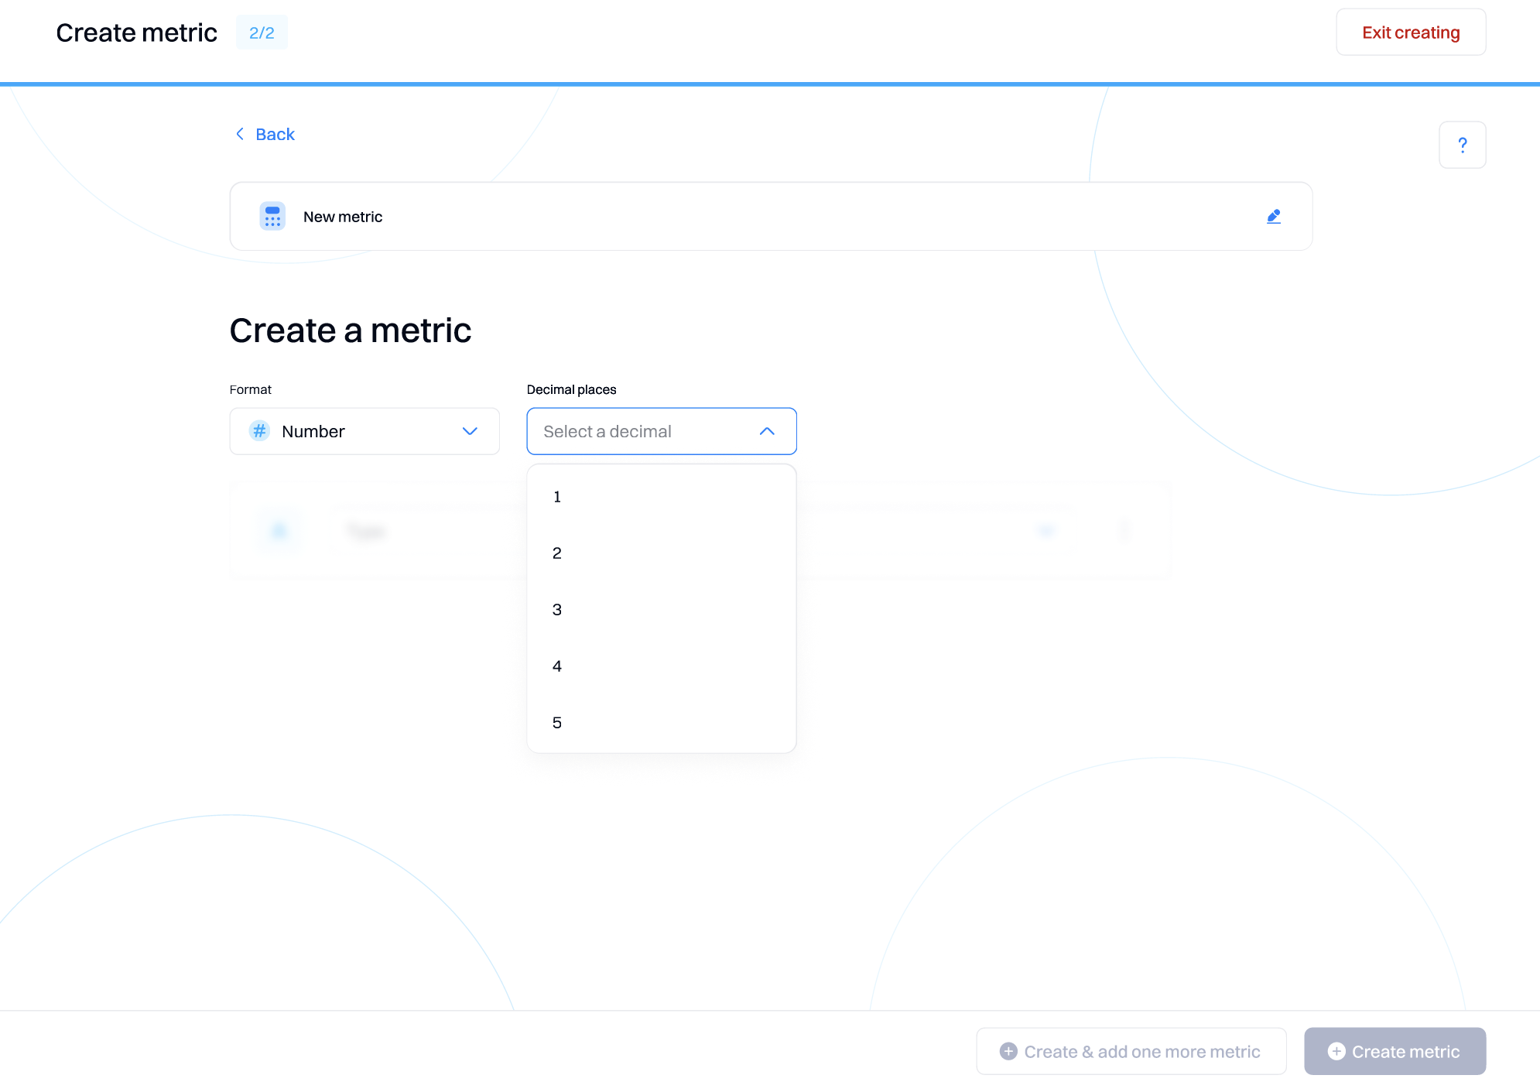Go Back to previous step
Screen dimensions: 1540x1082
pyautogui.click(x=275, y=134)
